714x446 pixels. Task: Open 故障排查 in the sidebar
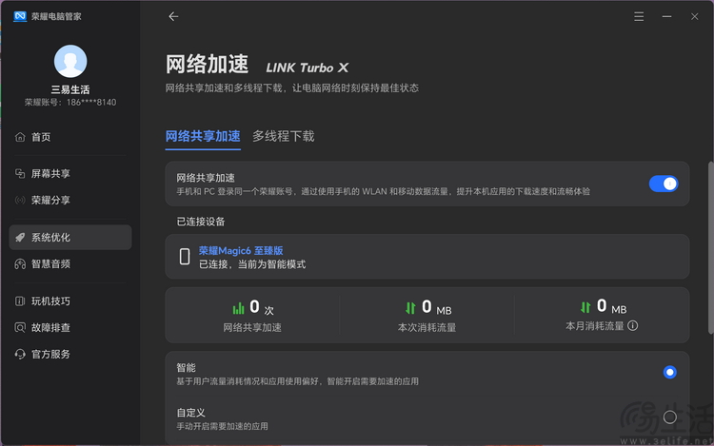click(x=70, y=327)
